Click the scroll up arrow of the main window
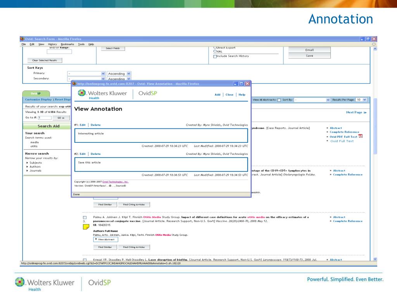397x298 pixels. (375, 49)
